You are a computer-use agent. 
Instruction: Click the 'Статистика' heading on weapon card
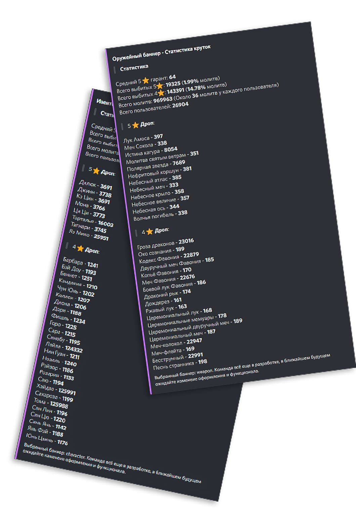[134, 68]
